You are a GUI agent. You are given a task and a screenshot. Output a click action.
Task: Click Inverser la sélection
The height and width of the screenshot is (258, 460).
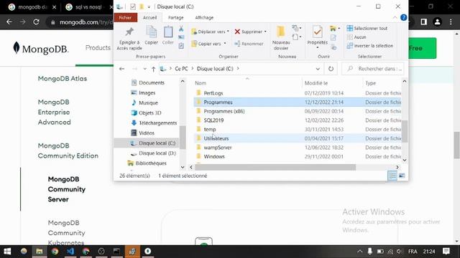369,46
